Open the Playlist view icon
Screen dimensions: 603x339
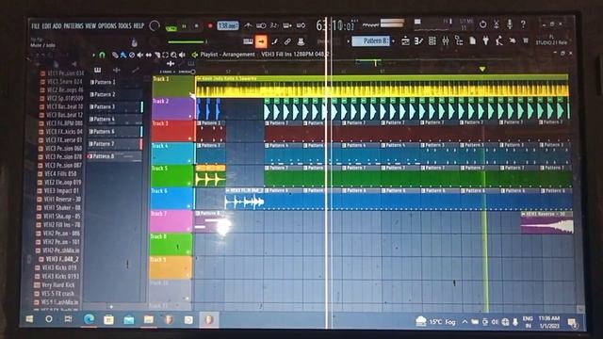pyautogui.click(x=405, y=40)
